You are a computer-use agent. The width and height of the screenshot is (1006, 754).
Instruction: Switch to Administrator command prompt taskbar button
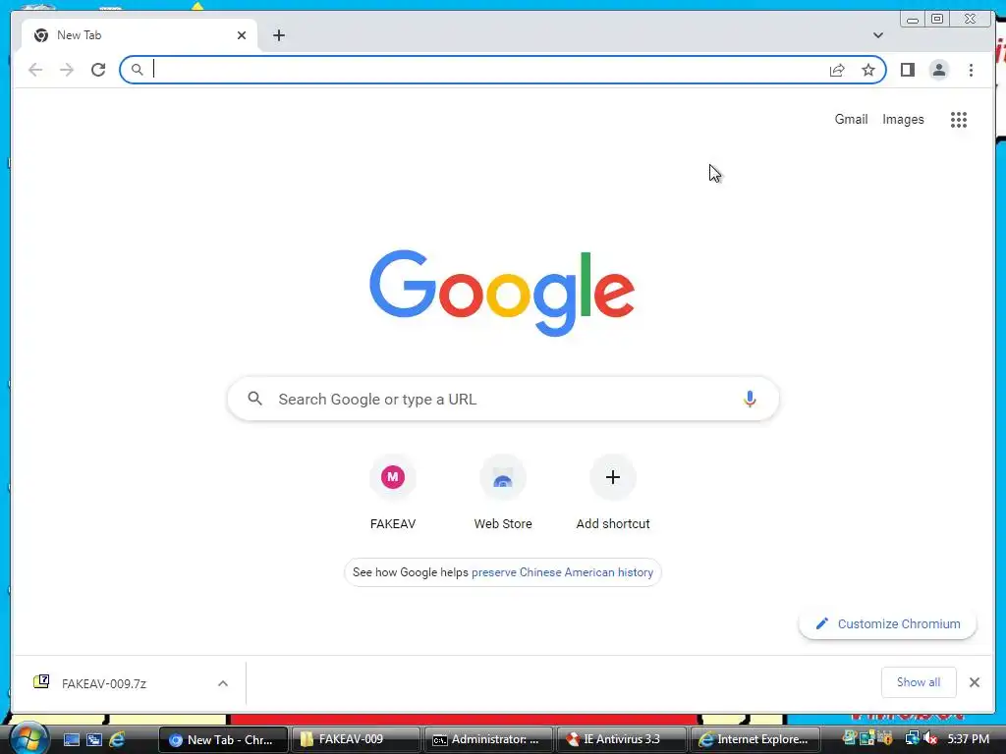point(487,740)
